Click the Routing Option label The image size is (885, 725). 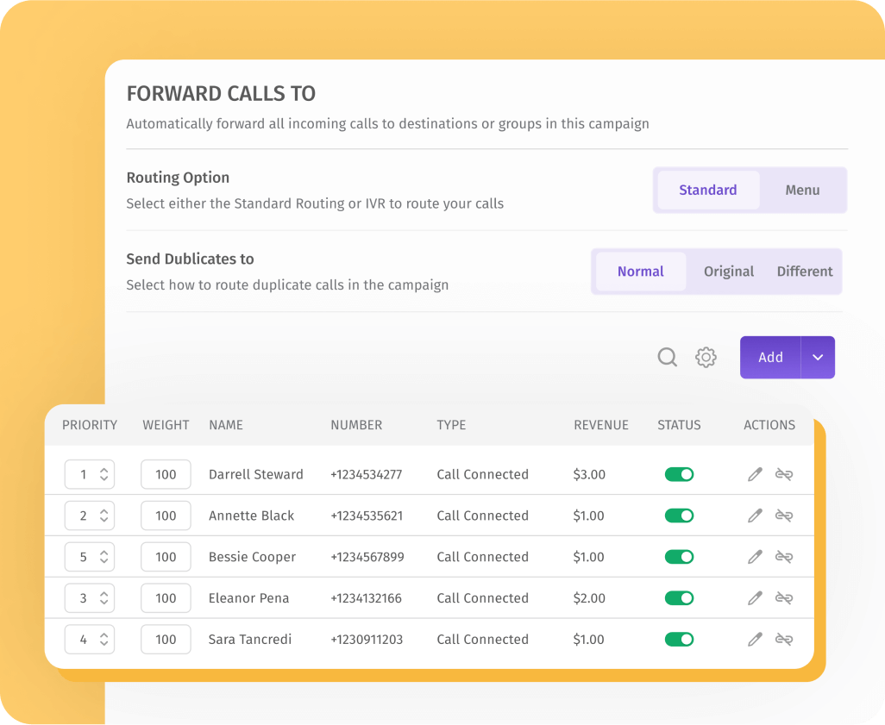click(x=178, y=178)
